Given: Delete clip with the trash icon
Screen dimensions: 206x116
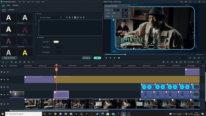Looking at the screenshot, I should [x=12, y=62].
